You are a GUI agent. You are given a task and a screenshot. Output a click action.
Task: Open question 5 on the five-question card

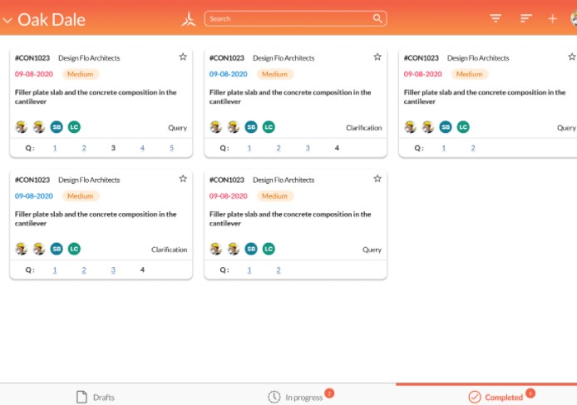click(171, 148)
